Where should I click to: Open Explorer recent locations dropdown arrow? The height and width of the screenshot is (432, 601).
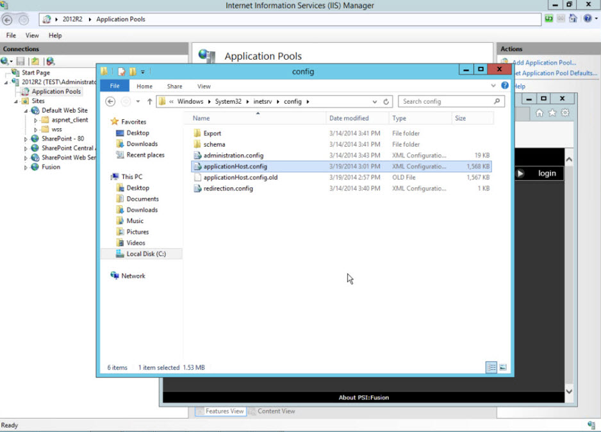click(138, 101)
